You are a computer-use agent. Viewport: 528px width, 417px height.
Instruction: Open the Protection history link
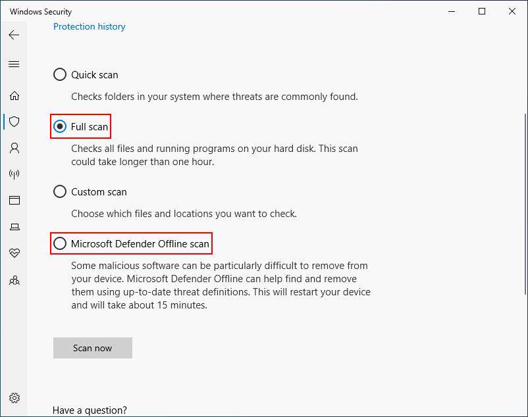89,27
